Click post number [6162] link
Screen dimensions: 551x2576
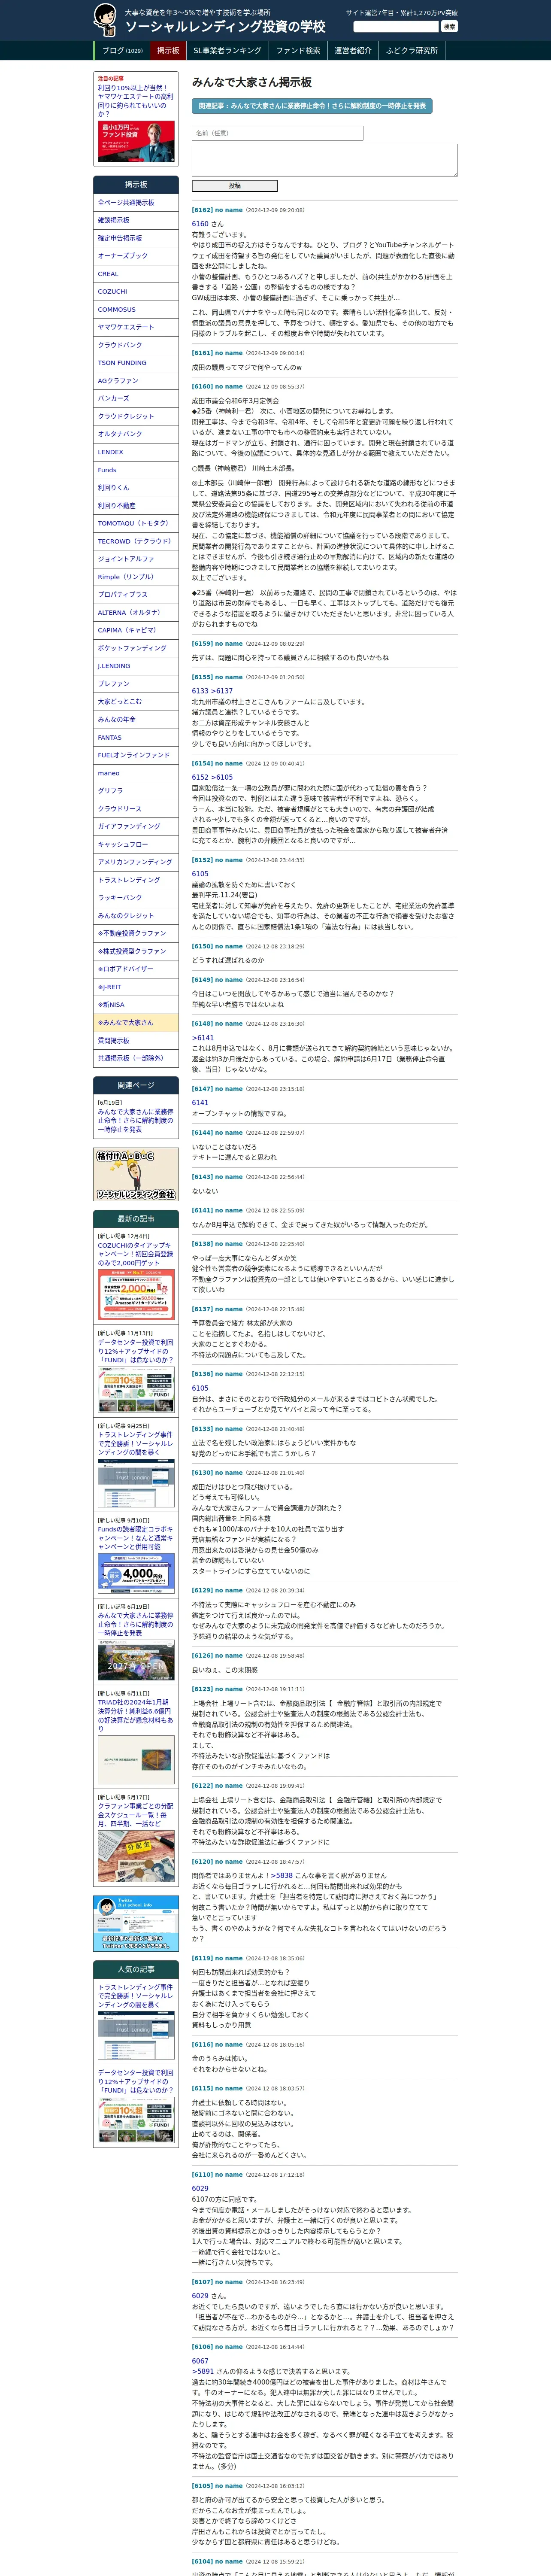202,210
